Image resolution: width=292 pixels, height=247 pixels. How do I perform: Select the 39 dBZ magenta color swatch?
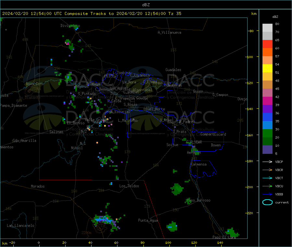(267, 101)
